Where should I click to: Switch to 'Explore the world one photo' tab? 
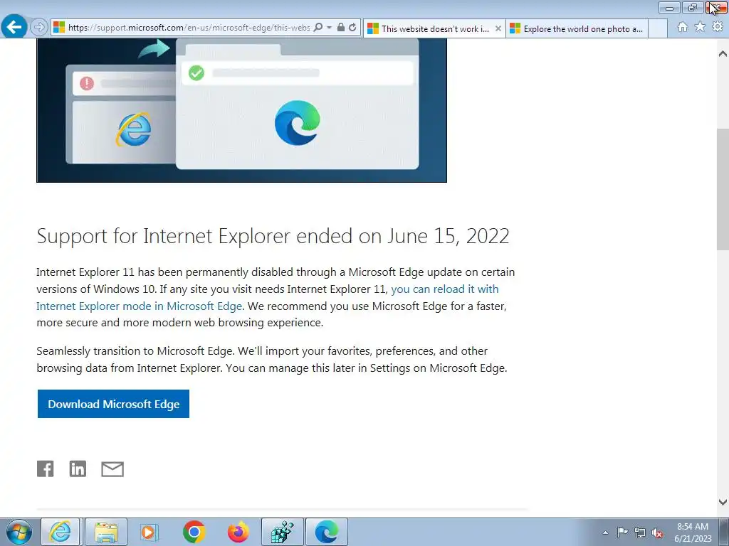[577, 28]
